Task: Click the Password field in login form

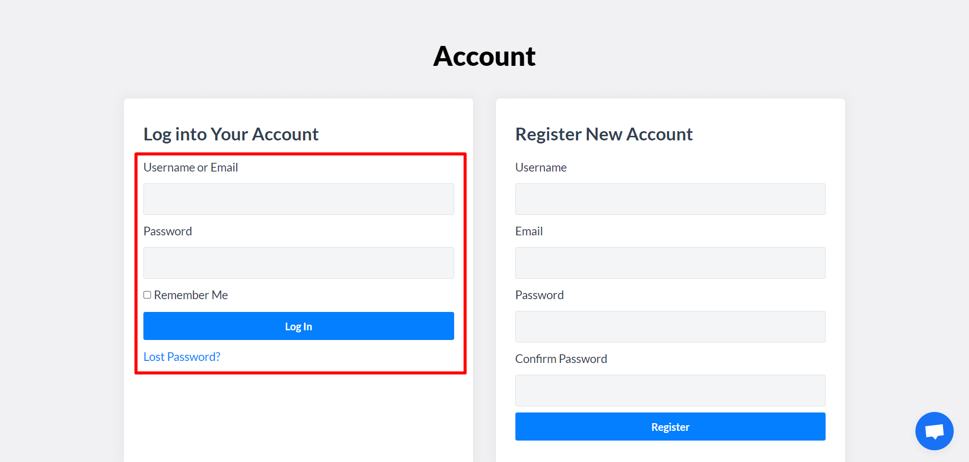Action: click(299, 263)
